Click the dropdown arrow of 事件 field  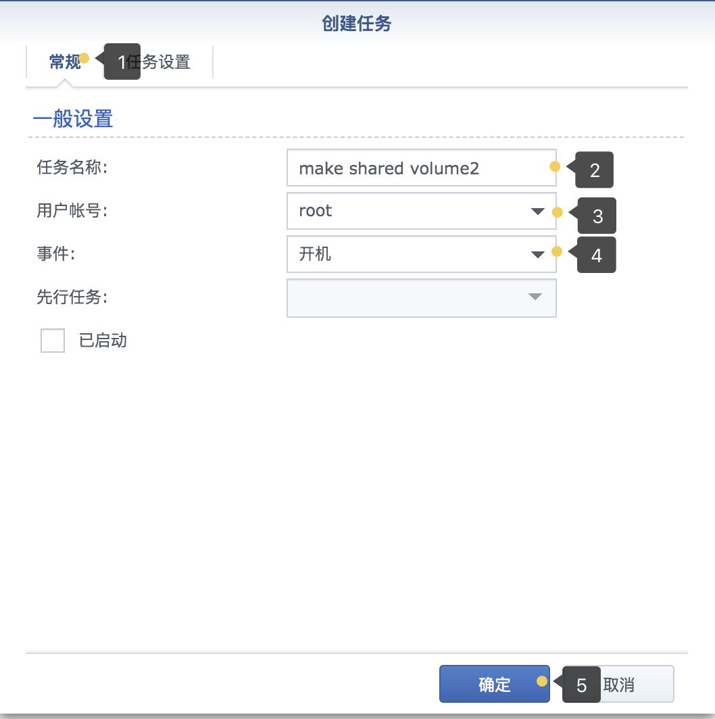click(x=537, y=254)
